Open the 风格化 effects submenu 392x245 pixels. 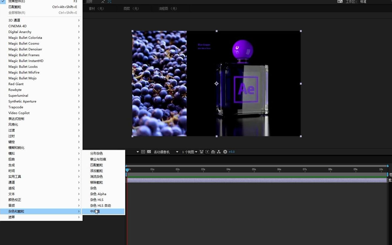41,124
